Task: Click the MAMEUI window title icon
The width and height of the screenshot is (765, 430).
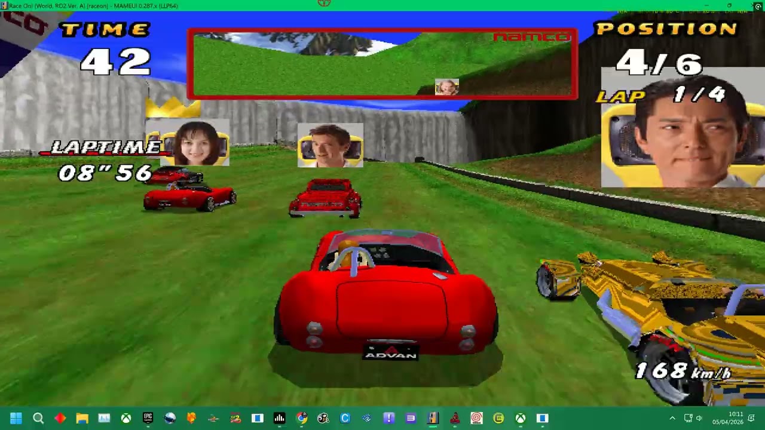Action: pos(4,5)
